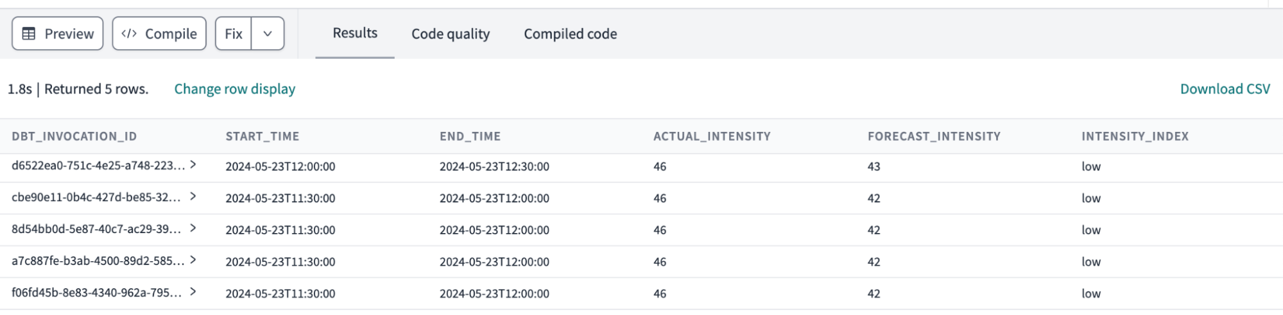Click the INTENSITY_INDEX column header
Viewport: 1283px width, 315px height.
pyautogui.click(x=1134, y=136)
